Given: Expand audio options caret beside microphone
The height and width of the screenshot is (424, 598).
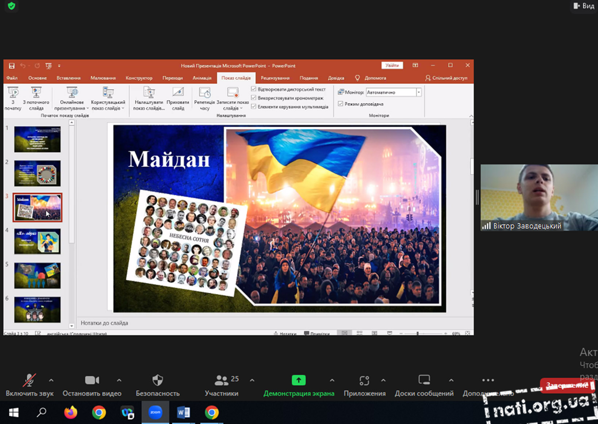Looking at the screenshot, I should [x=51, y=381].
